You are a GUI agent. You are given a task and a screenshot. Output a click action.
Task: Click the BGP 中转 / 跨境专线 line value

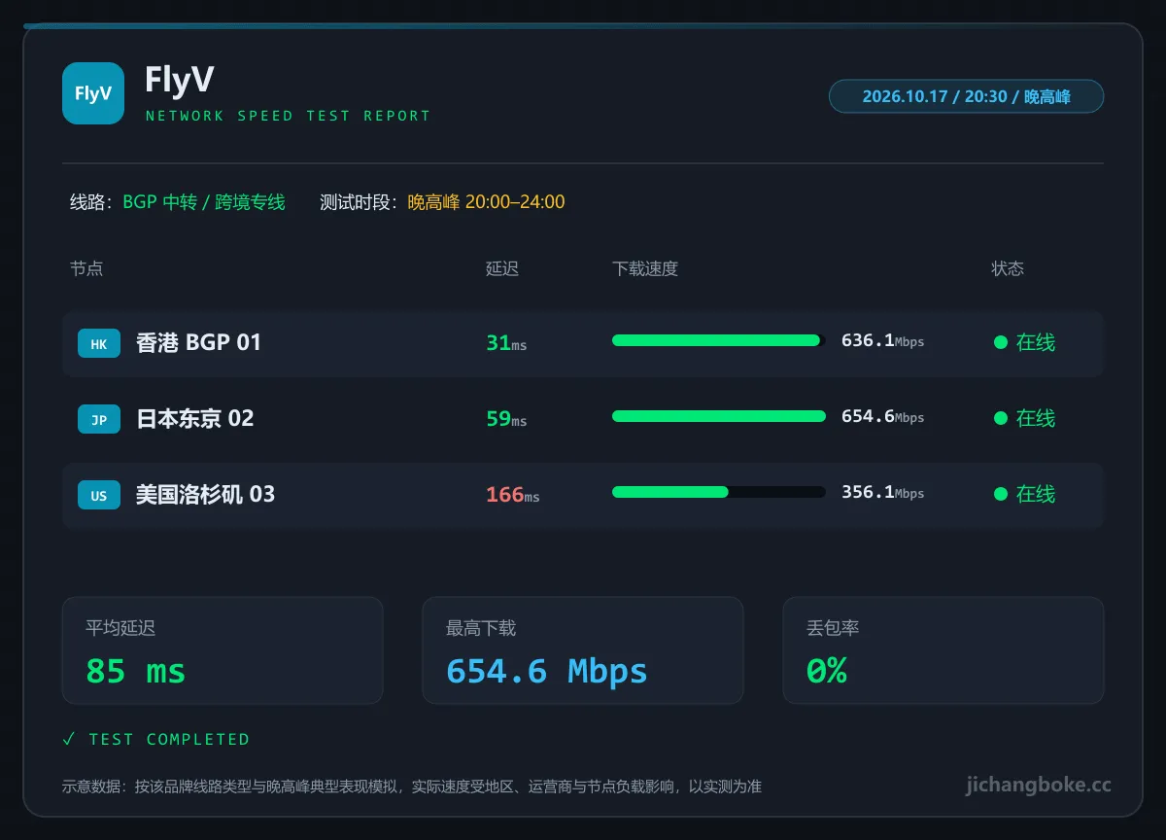[204, 202]
